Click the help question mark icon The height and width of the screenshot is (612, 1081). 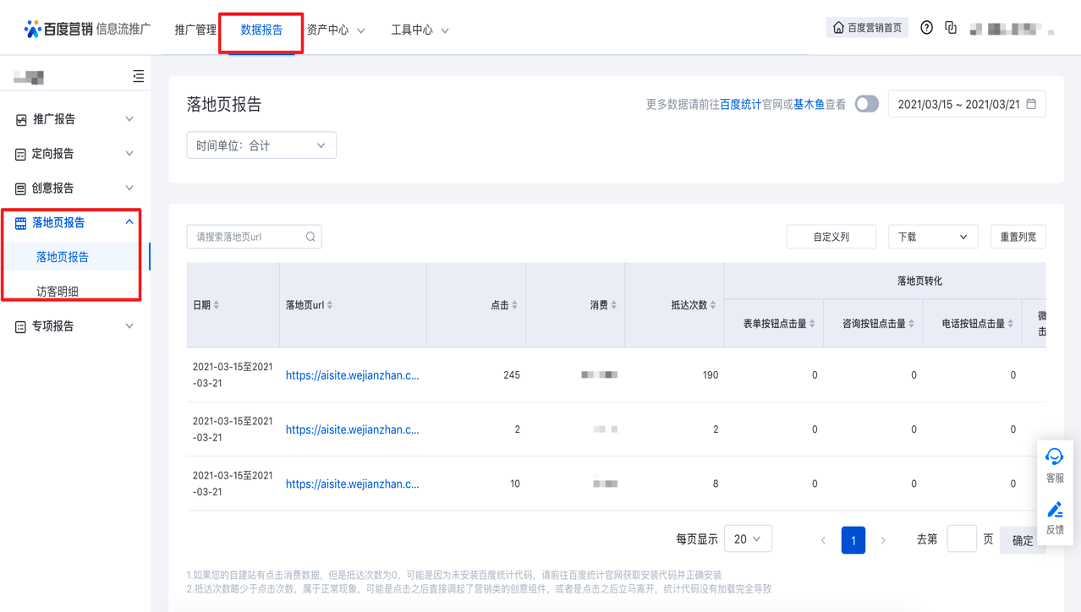coord(926,28)
